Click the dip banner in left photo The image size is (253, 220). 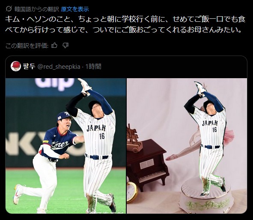click(54, 83)
